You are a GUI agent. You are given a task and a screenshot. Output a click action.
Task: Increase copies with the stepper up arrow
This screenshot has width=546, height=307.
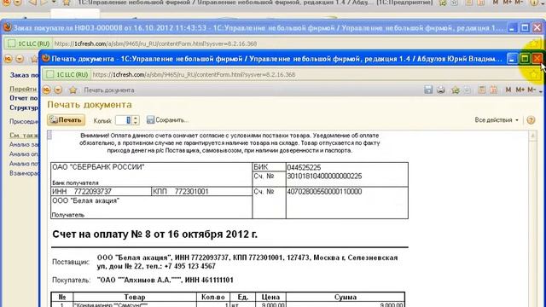pyautogui.click(x=136, y=118)
